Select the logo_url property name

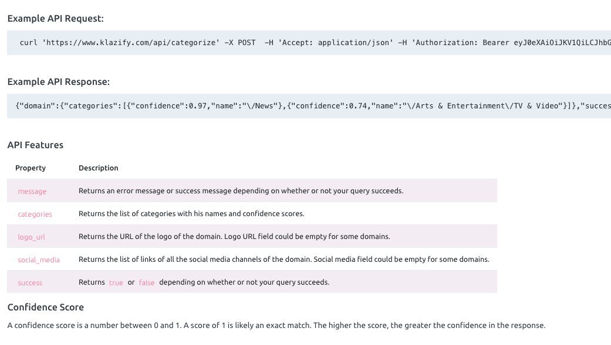point(32,237)
